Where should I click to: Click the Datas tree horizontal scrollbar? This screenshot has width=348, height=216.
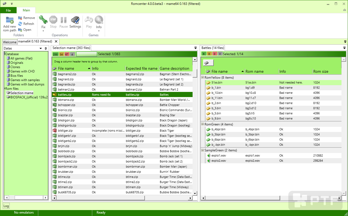tap(26, 198)
